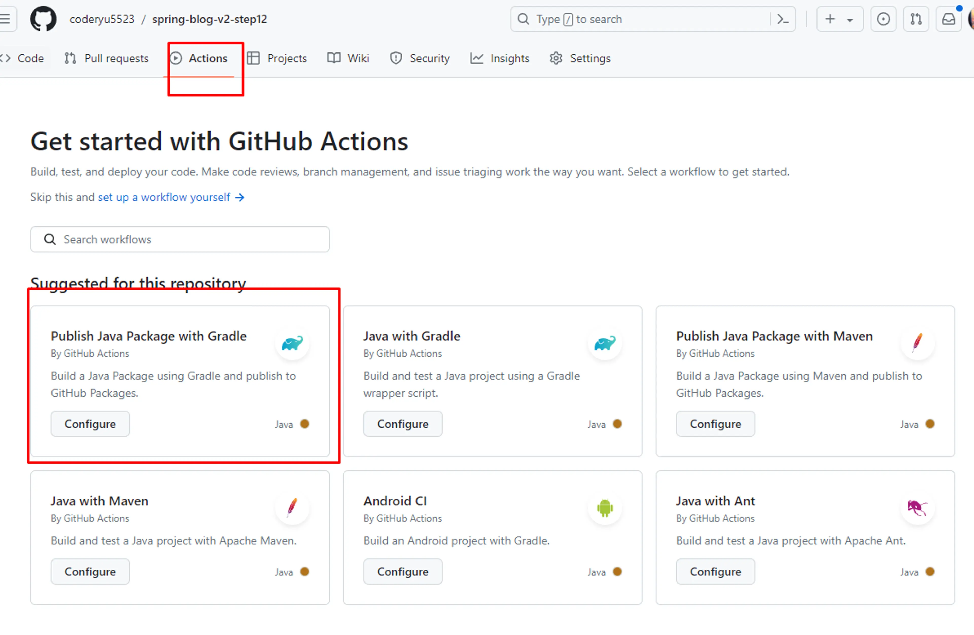This screenshot has height=635, width=974.
Task: Click the Wiki book icon
Action: coord(334,58)
